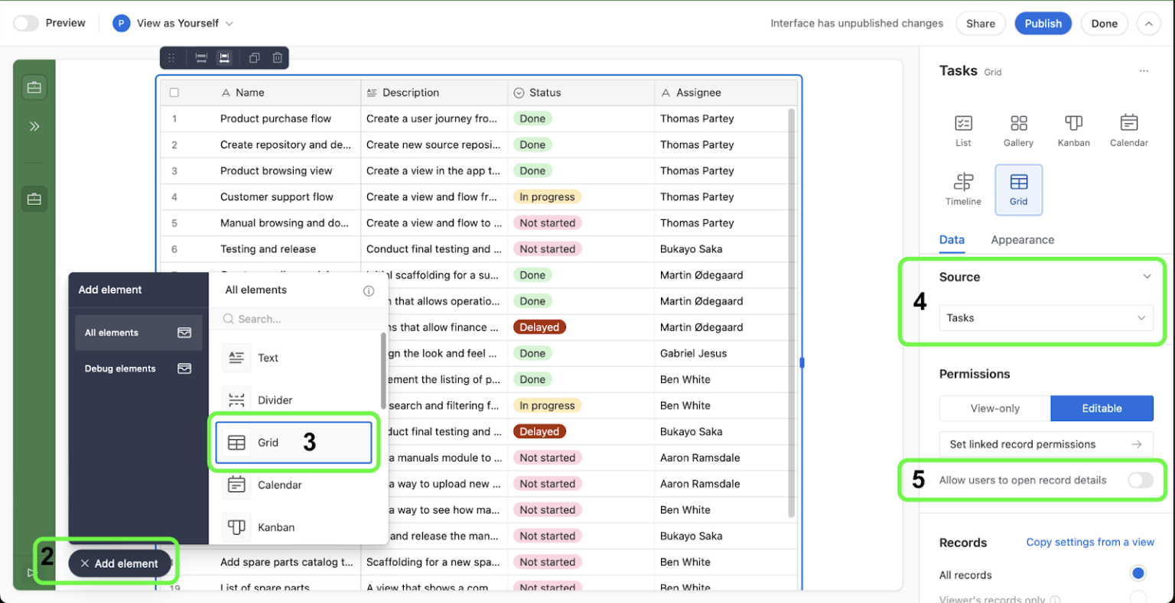Image resolution: width=1175 pixels, height=603 pixels.
Task: Switch to the Appearance tab
Action: (1022, 240)
